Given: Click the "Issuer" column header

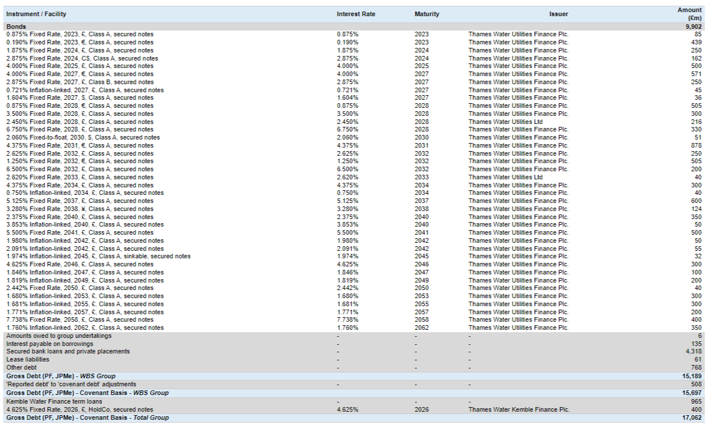Looking at the screenshot, I should coord(558,14).
